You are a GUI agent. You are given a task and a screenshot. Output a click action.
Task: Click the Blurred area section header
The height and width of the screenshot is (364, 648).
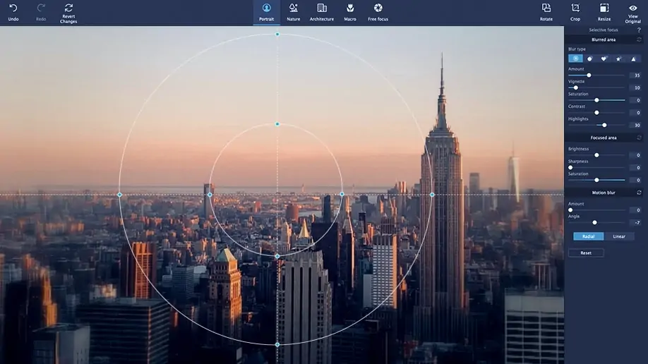click(x=604, y=40)
